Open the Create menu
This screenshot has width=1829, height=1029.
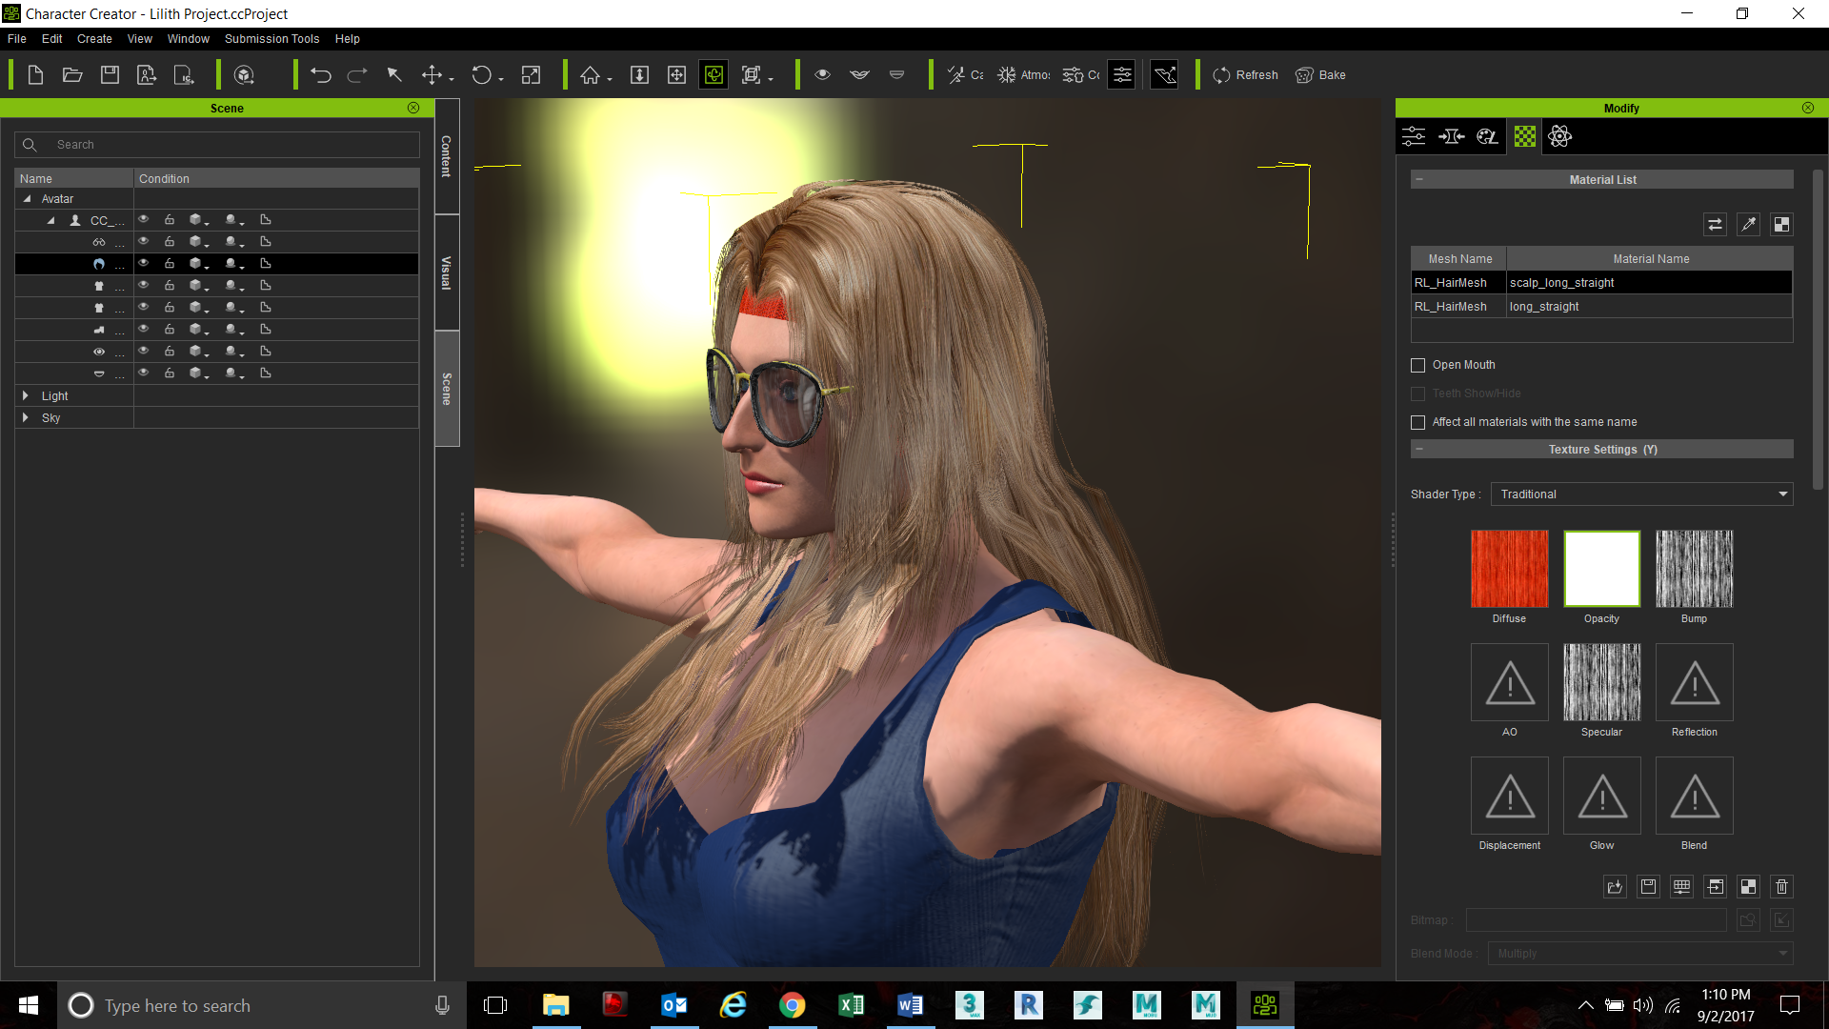click(x=94, y=39)
